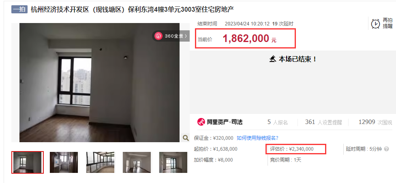
Task: Click the auction gavel icon
Action: [272, 59]
